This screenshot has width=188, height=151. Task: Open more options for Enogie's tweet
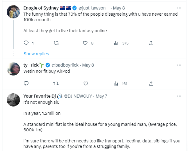tap(179, 8)
